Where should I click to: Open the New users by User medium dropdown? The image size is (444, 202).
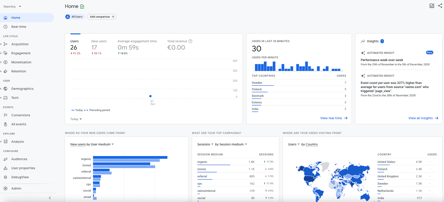[x=92, y=144]
